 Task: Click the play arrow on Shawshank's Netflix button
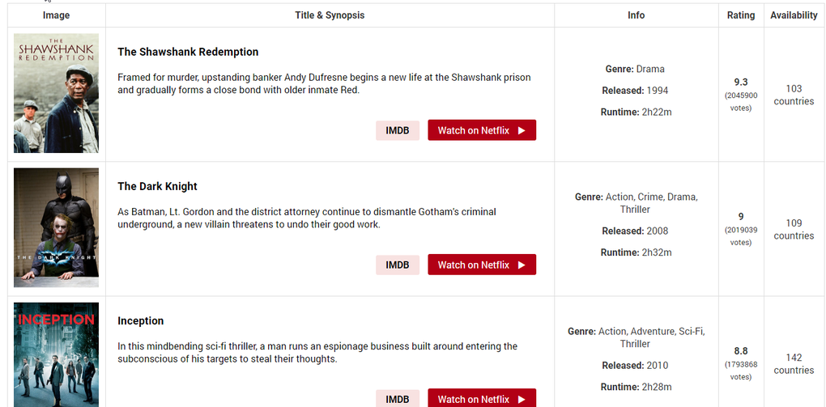point(522,130)
